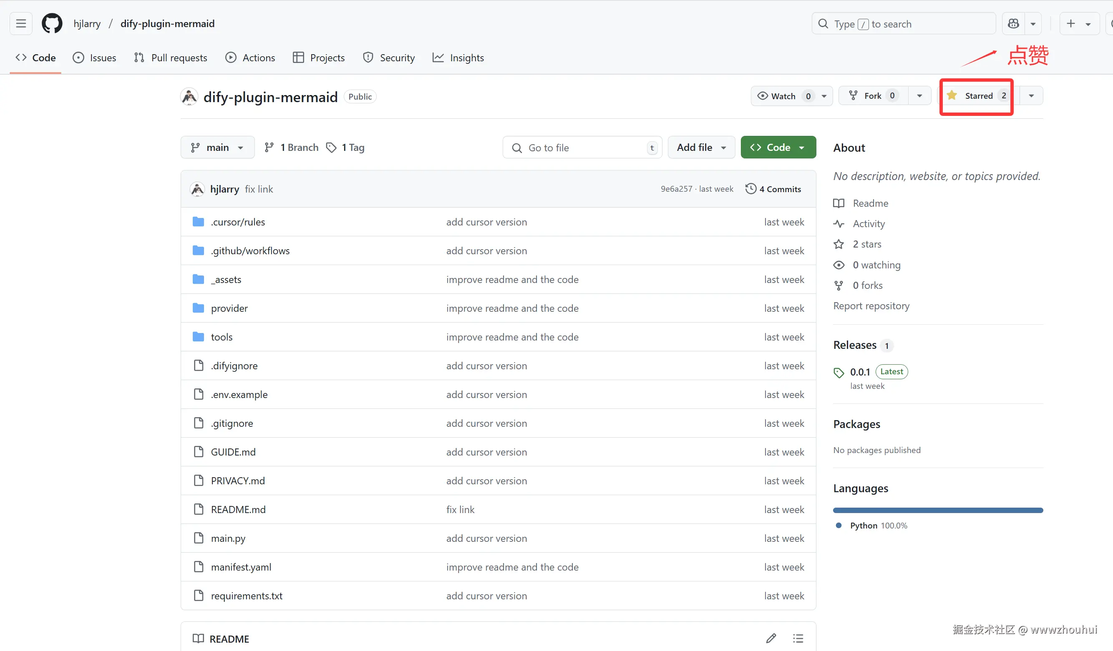Open the hamburger navigation menu
This screenshot has width=1113, height=651.
coord(21,23)
